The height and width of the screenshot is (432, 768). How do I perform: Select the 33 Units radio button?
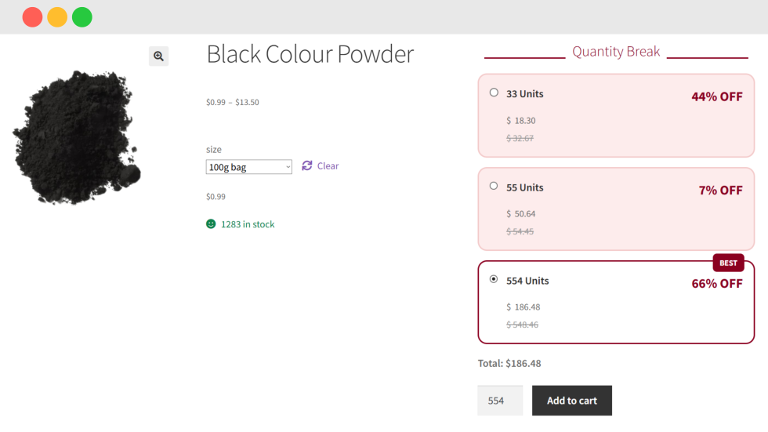tap(494, 93)
